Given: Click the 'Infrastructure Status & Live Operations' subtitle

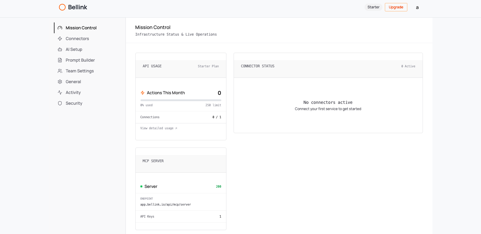Looking at the screenshot, I should tap(176, 34).
